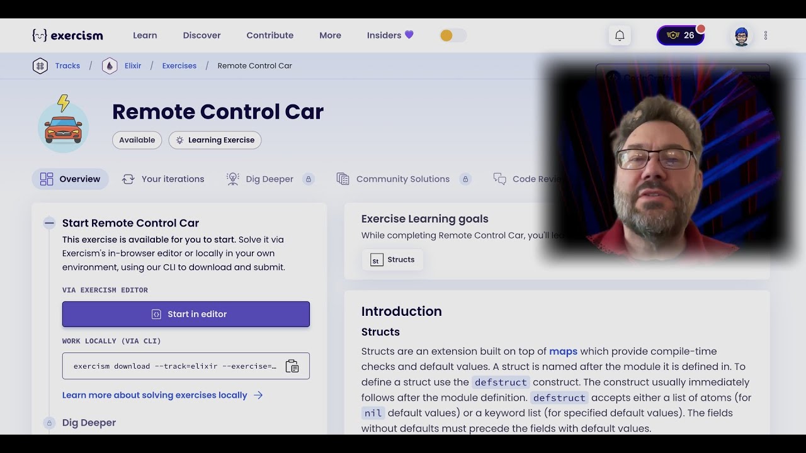Viewport: 806px width, 453px height.
Task: Open the Contribute menu
Action: click(270, 35)
